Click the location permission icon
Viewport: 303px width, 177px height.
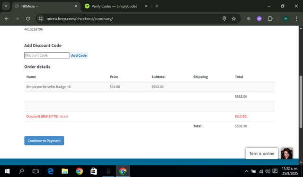coord(224,19)
